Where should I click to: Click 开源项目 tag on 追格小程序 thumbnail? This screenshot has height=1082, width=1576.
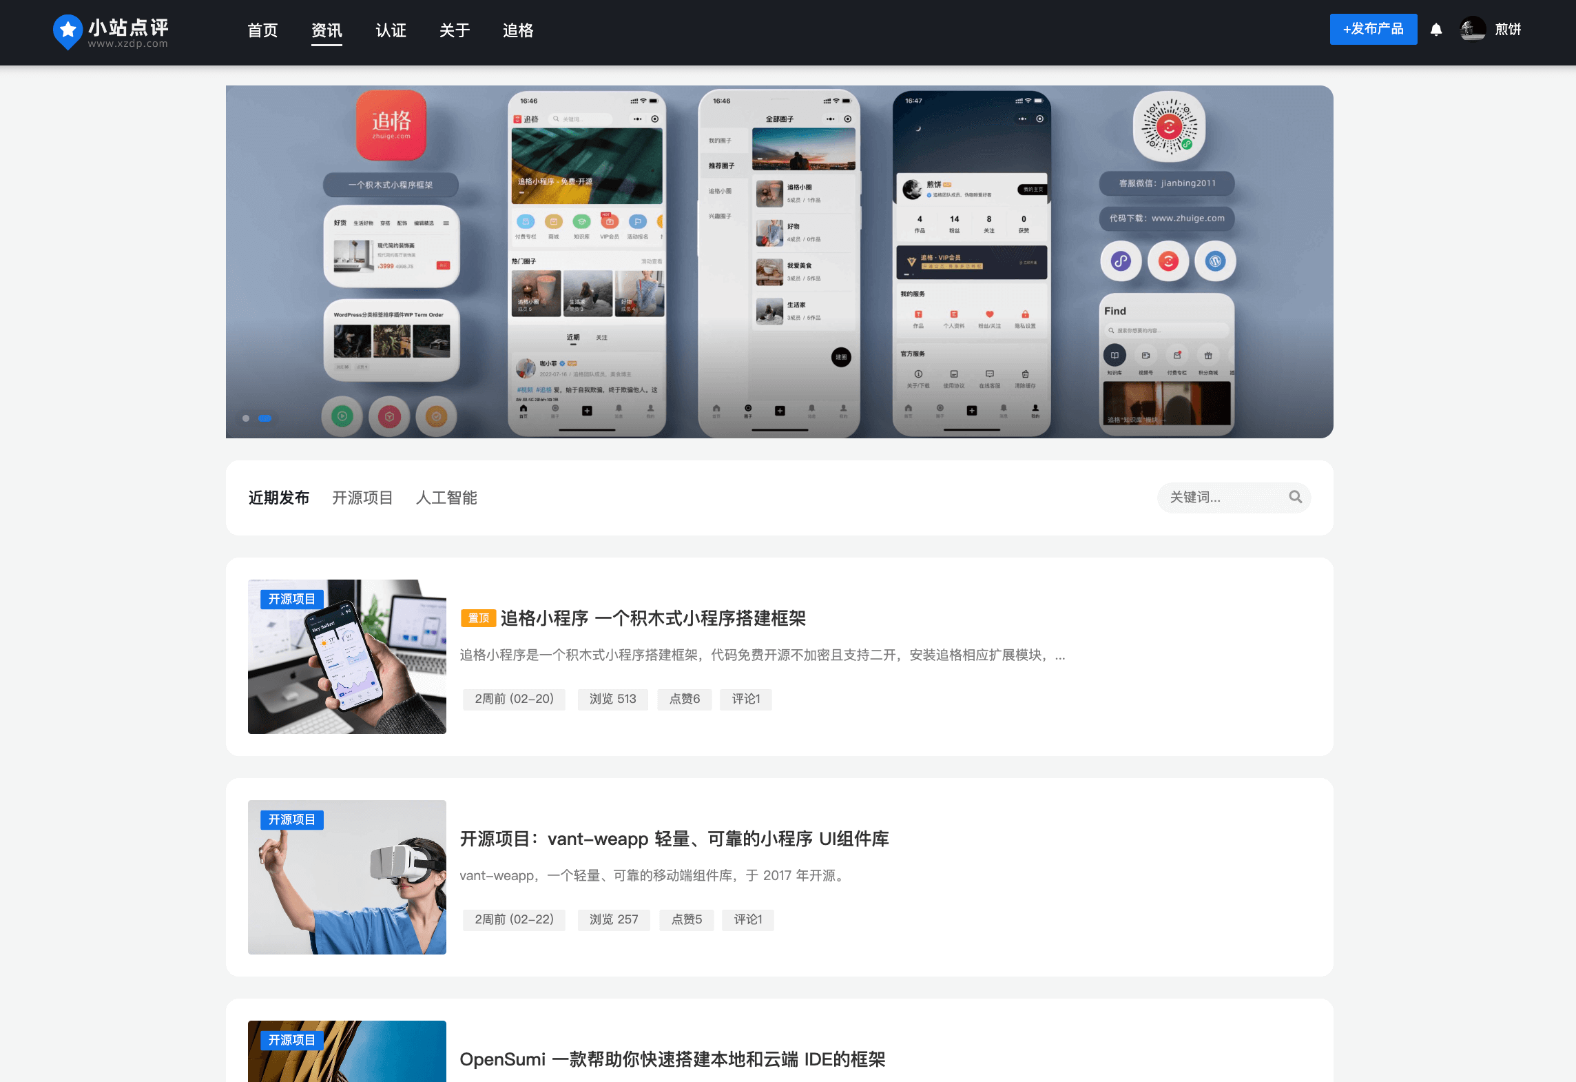pos(292,599)
